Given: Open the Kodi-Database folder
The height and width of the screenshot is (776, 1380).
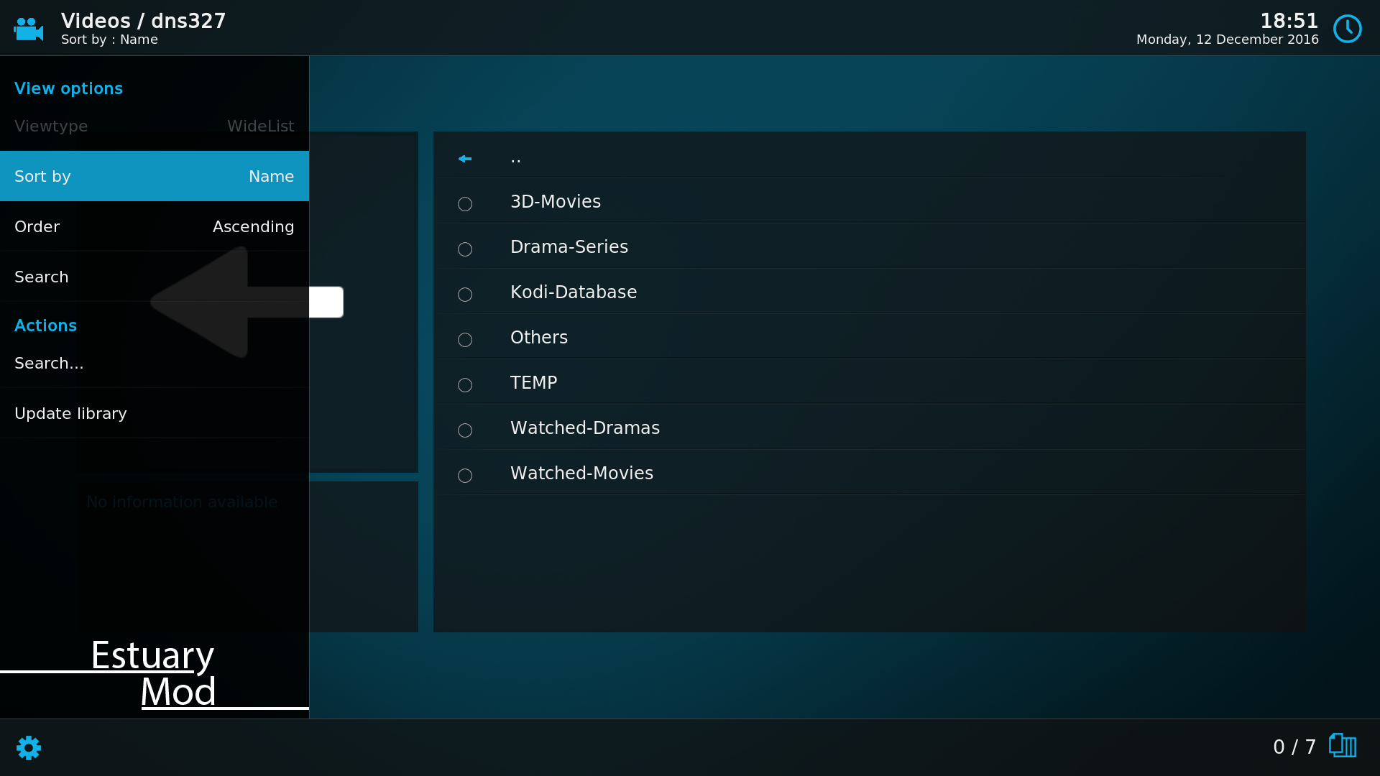Looking at the screenshot, I should pyautogui.click(x=870, y=292).
